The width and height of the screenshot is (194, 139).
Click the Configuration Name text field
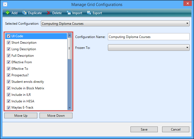click(x=148, y=37)
